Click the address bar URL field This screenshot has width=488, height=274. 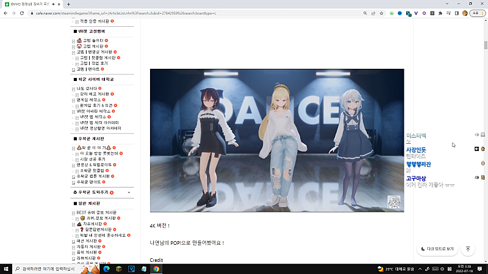click(183, 13)
